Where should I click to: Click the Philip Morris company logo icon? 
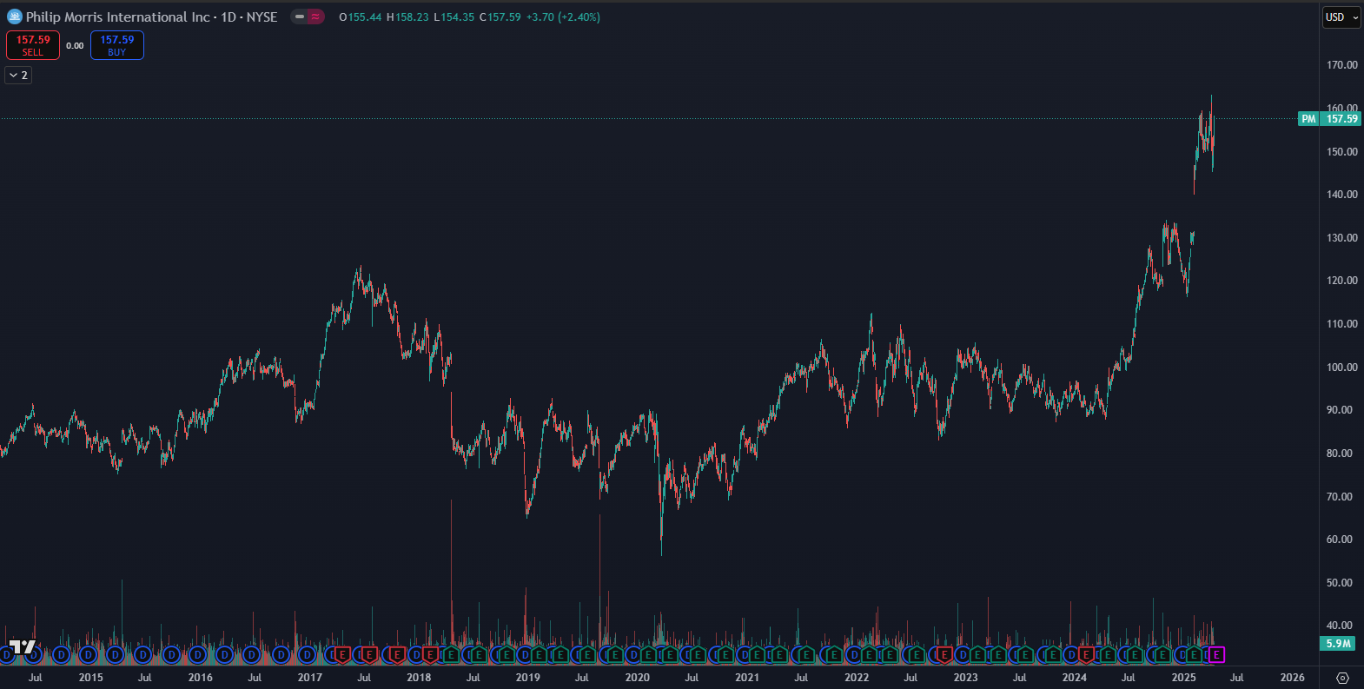(14, 17)
